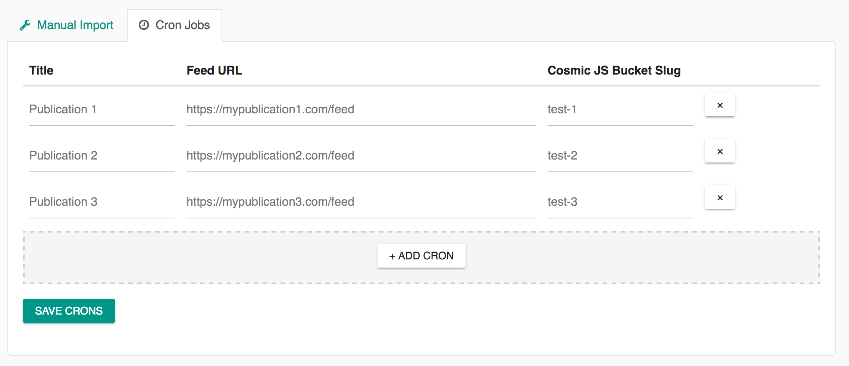
Task: Delete the Publication 2 cron with X
Action: click(720, 151)
